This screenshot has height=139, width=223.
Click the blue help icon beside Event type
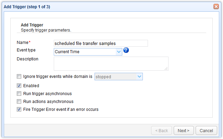pos(126,50)
